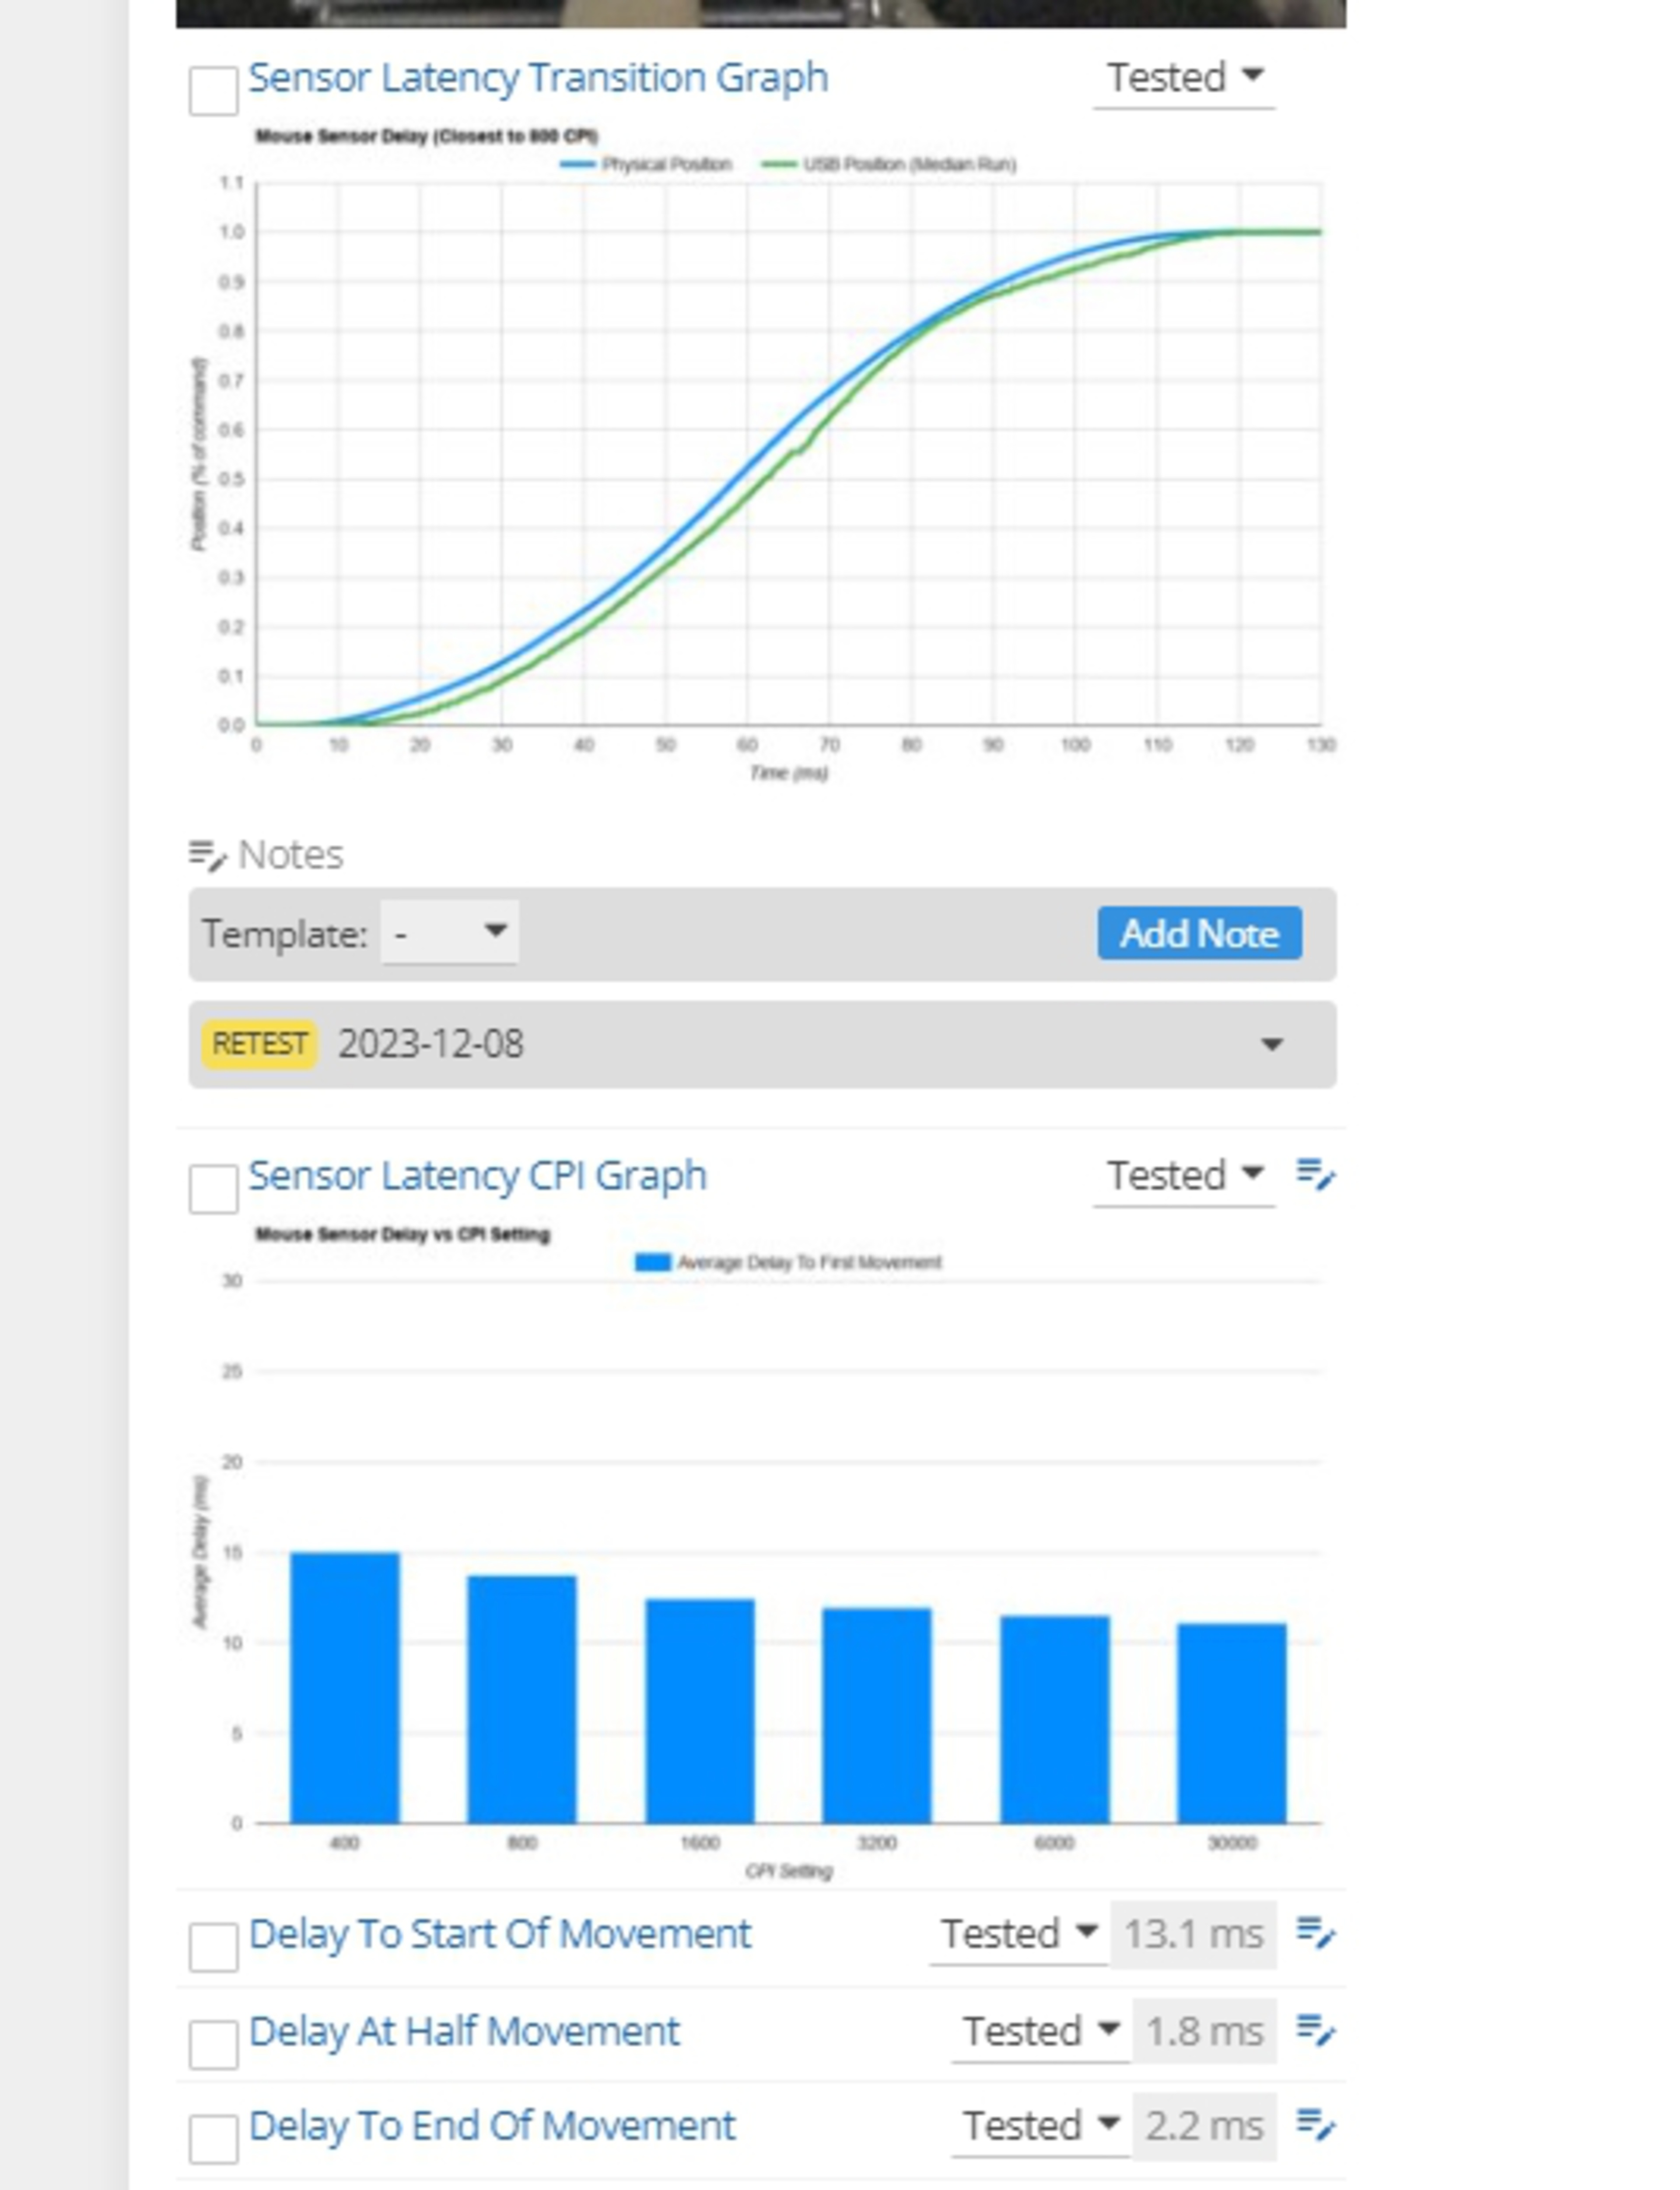The height and width of the screenshot is (2190, 1680).
Task: Open notes icon for Sensor Latency CPI Graph
Action: 1315,1175
